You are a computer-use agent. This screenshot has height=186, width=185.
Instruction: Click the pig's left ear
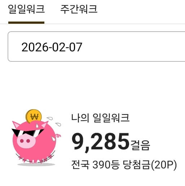(x=16, y=125)
